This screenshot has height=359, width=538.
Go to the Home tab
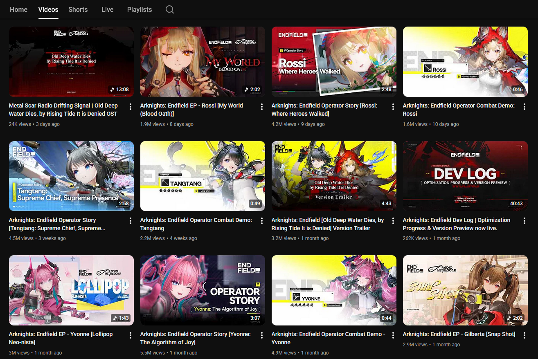click(x=18, y=9)
